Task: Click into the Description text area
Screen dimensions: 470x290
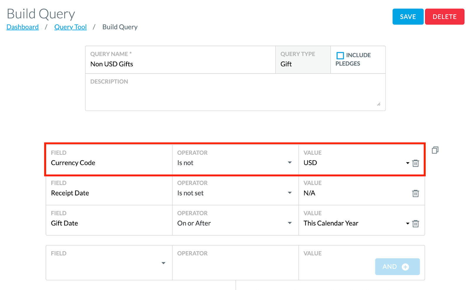Action: pyautogui.click(x=235, y=92)
